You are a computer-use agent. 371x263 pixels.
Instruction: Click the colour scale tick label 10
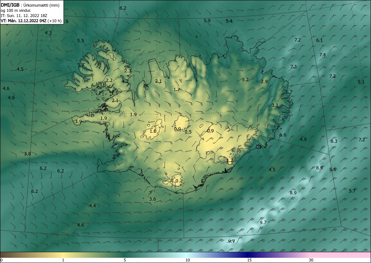187,260
